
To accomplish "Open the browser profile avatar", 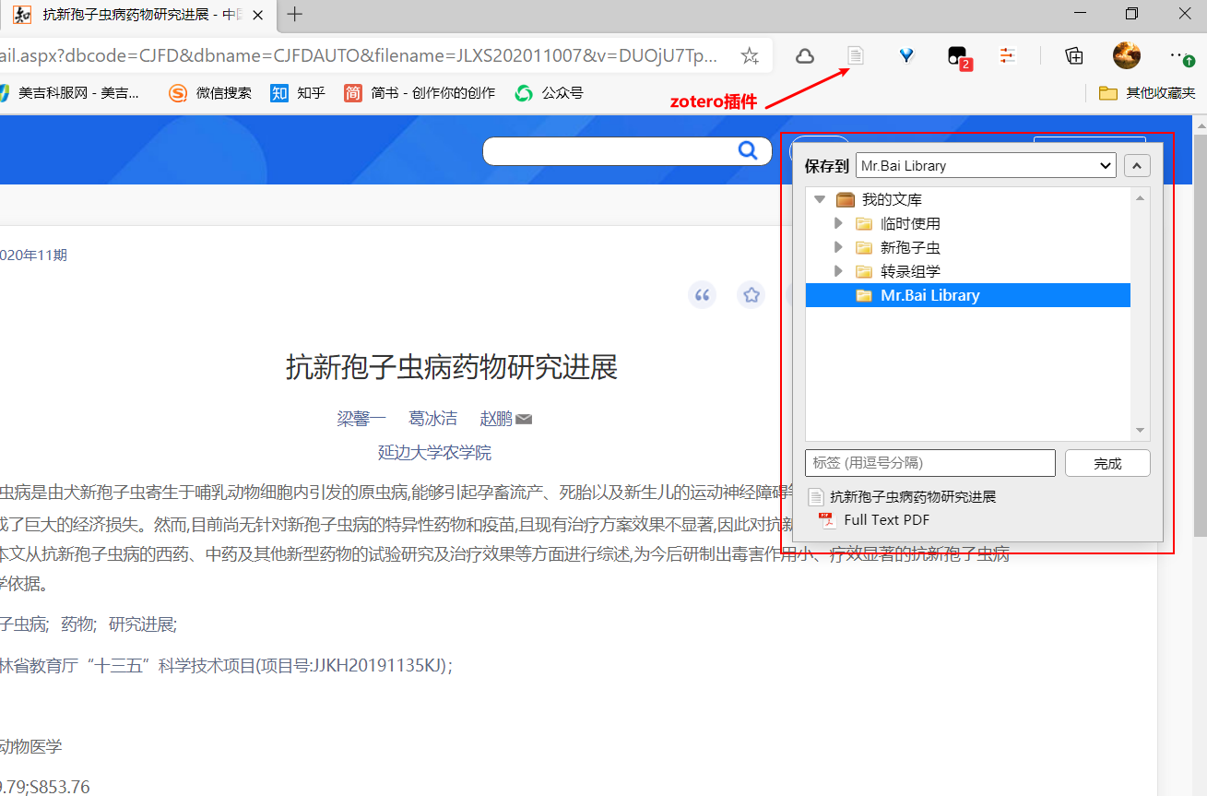I will pos(1127,55).
